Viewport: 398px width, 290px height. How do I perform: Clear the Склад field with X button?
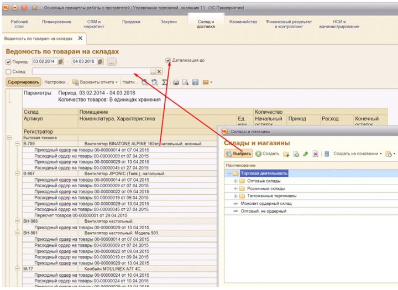tap(159, 72)
